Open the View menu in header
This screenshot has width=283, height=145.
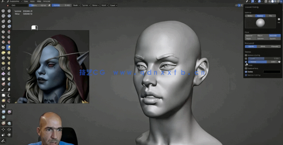tap(26, 2)
